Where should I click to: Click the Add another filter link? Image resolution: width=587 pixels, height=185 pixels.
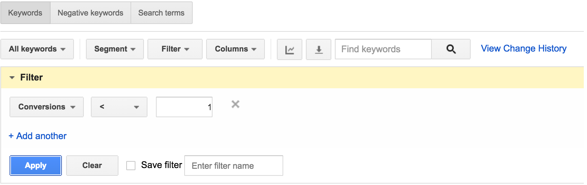tap(37, 136)
